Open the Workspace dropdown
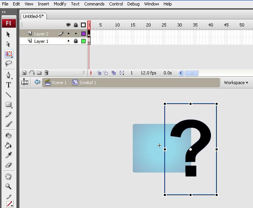Viewport: 253px width, 208px height. pos(236,83)
